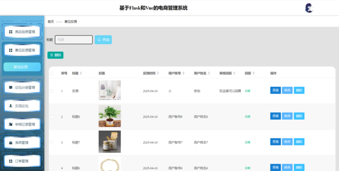Click the grid icon beside 意见反馈管理
The image size is (339, 171).
coord(10,50)
